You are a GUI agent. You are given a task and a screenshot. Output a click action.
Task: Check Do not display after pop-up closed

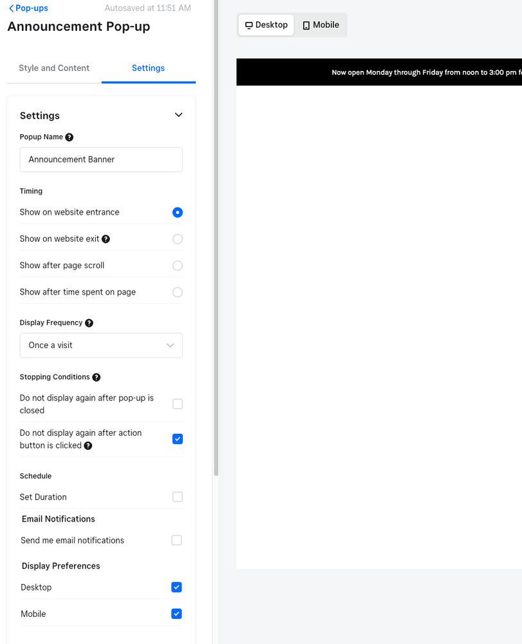[178, 404]
